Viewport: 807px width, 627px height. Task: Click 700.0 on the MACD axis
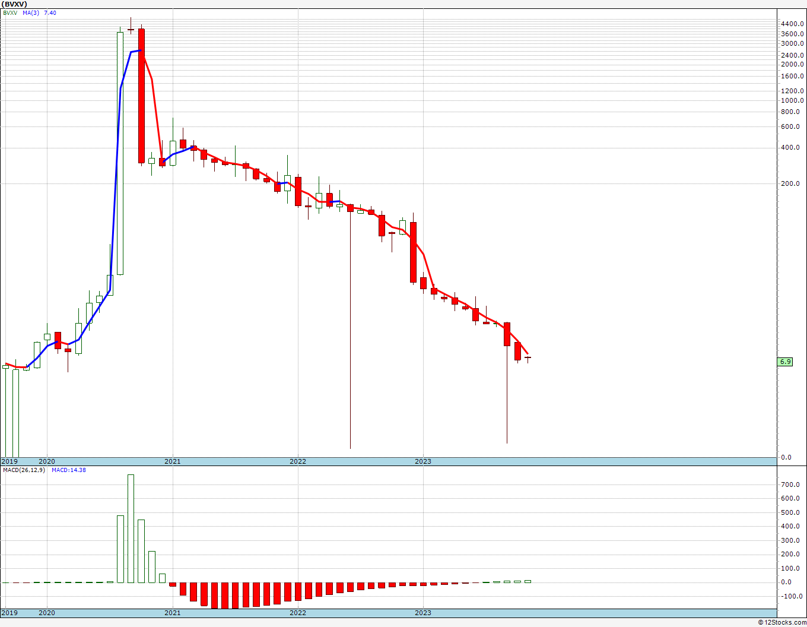coord(790,485)
